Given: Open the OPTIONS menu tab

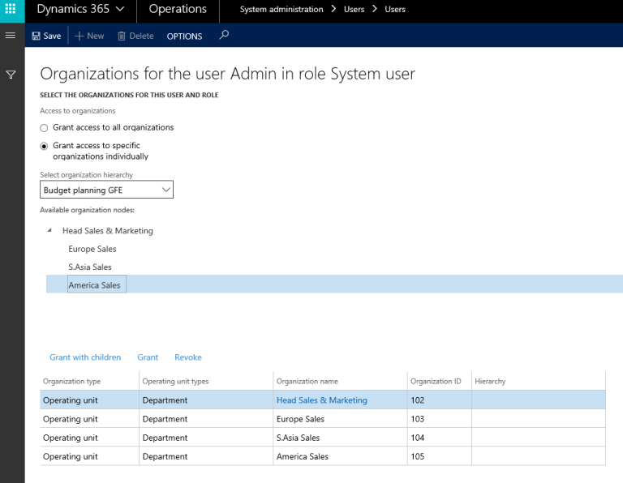Looking at the screenshot, I should coord(184,36).
